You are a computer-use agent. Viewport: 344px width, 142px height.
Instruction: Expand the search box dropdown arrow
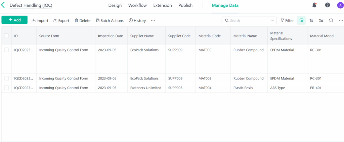(x=272, y=20)
